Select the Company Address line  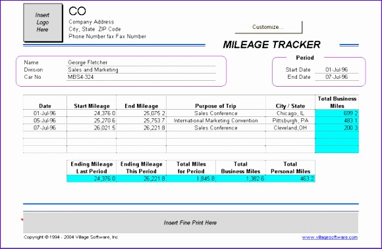(92, 22)
